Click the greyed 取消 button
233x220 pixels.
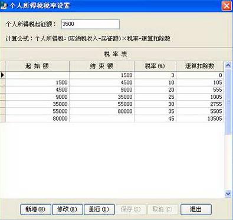point(163,209)
